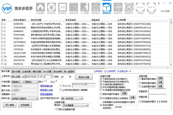Click 设置 next to 过滤标题关键字
This screenshot has width=173, height=115.
[x=160, y=86]
